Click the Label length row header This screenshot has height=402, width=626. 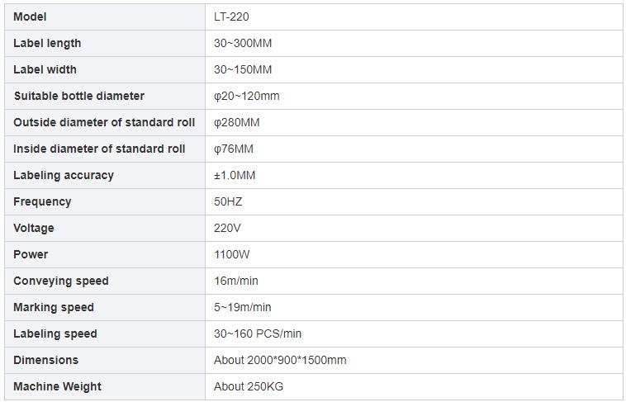coord(47,43)
